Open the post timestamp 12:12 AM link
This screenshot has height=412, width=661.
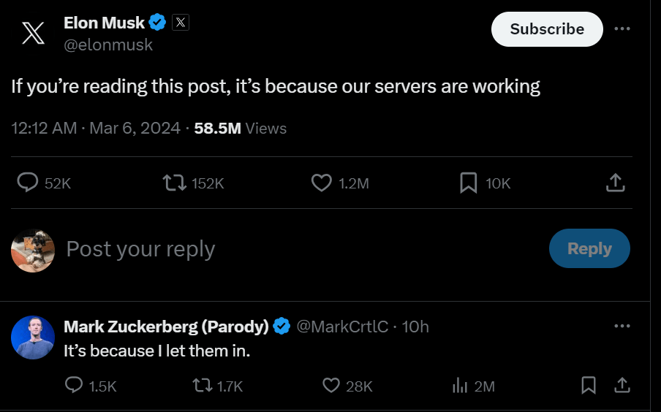point(44,129)
